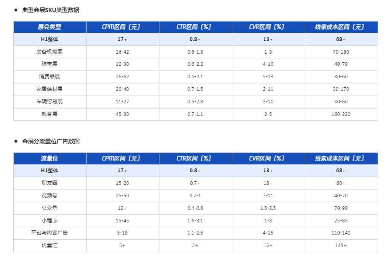Select the 视频号 row label
This screenshot has width=389, height=260.
[49, 195]
